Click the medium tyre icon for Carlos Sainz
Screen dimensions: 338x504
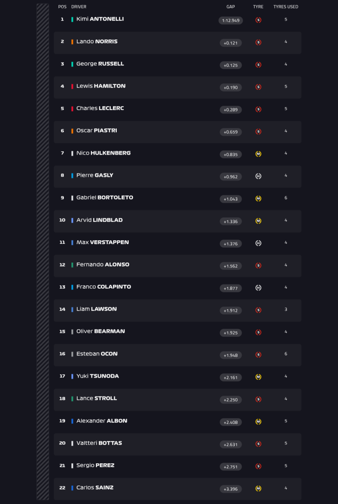(258, 488)
